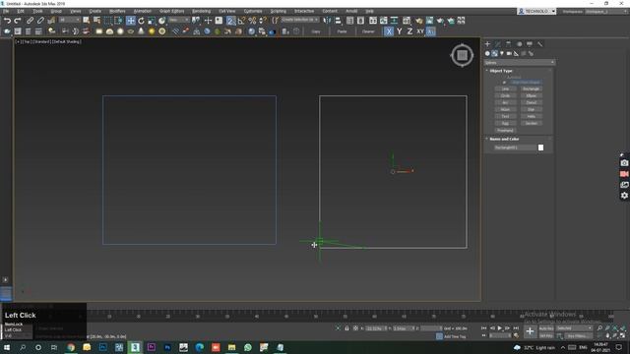Restrict to XY plane constraint
The image size is (630, 354).
click(420, 31)
